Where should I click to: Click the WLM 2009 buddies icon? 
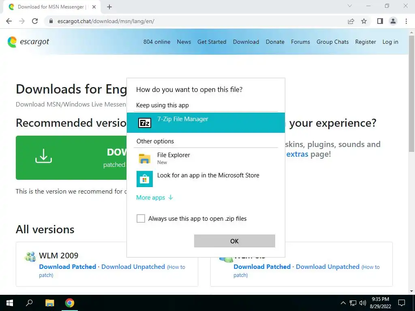[x=30, y=256]
